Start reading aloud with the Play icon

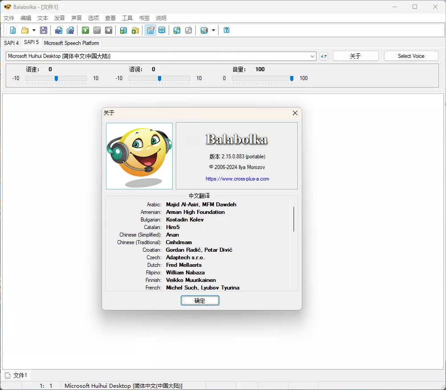(85, 30)
